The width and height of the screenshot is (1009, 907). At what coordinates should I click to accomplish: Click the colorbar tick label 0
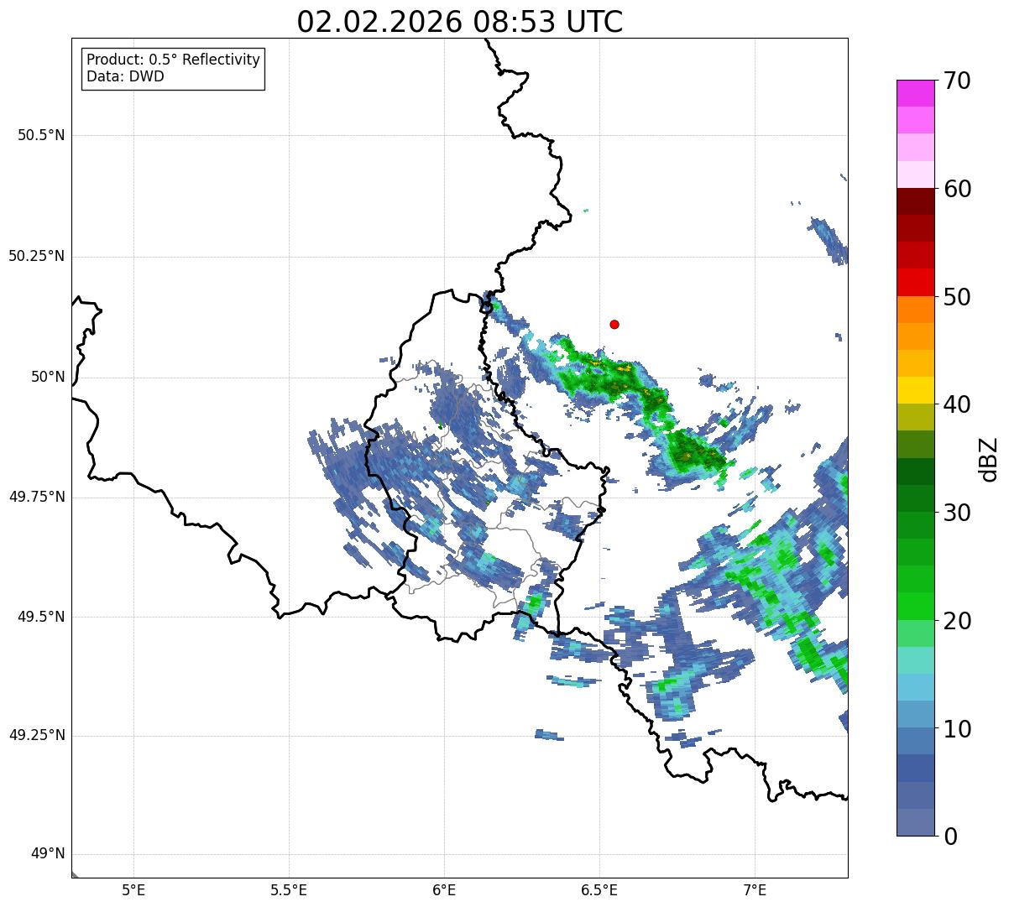point(951,837)
